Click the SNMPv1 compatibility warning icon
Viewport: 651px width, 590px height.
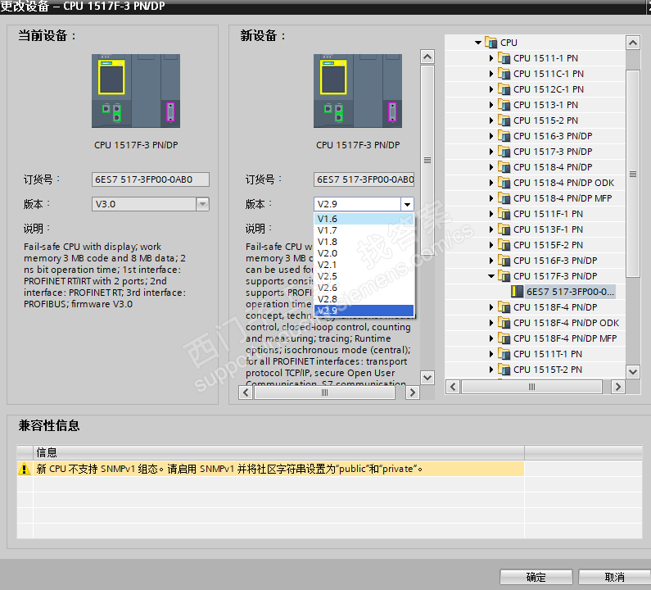point(24,469)
